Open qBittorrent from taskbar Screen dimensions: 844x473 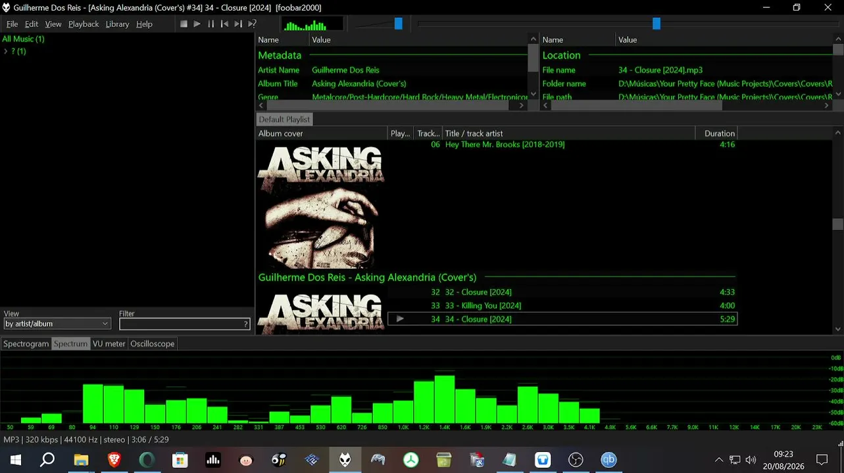[608, 460]
